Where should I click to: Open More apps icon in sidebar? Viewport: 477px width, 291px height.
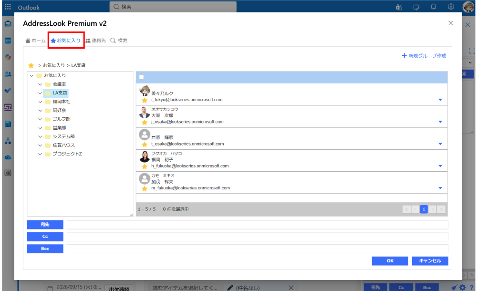pos(8,173)
